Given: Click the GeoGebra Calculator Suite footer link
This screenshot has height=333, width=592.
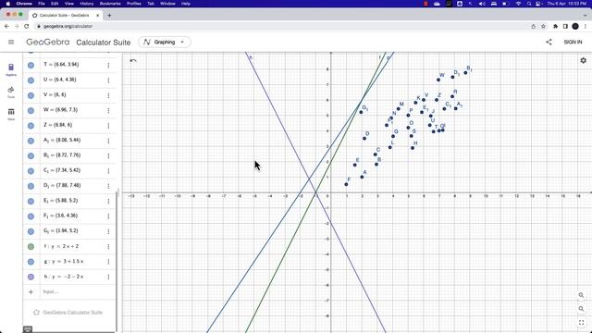Looking at the screenshot, I should click(68, 313).
